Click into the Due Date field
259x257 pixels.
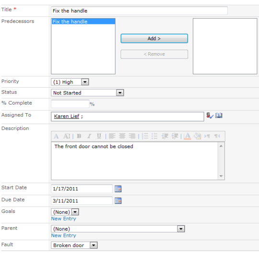(82, 201)
